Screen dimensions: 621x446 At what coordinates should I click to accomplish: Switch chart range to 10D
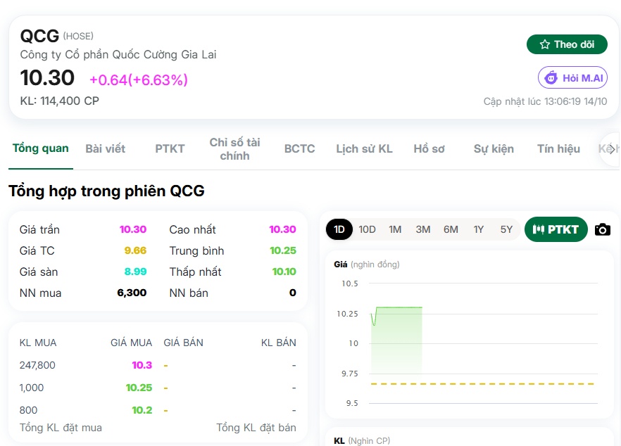(x=367, y=229)
